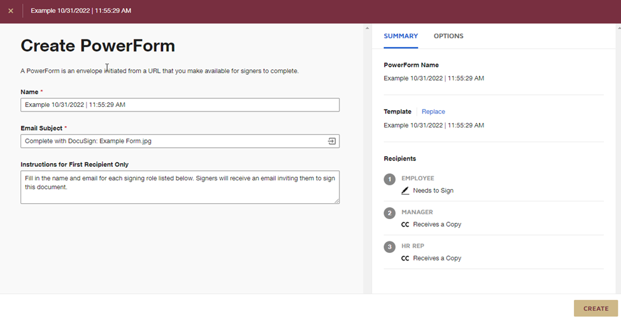Click the Replace template link
The height and width of the screenshot is (321, 621).
(x=433, y=111)
